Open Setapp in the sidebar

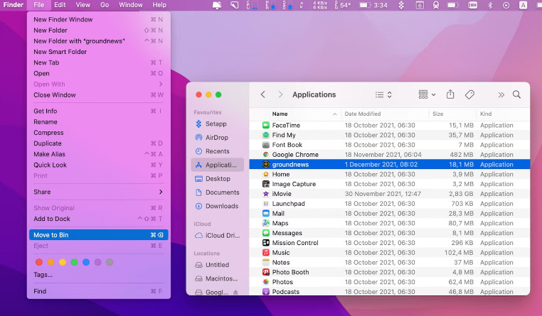tap(218, 124)
